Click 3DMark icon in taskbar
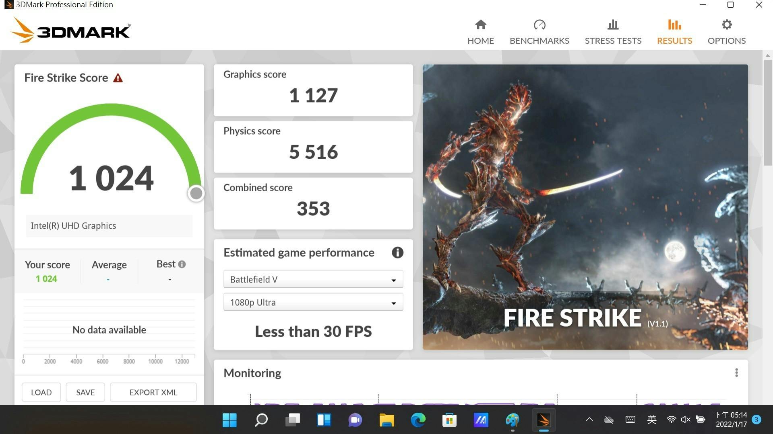 [x=544, y=420]
